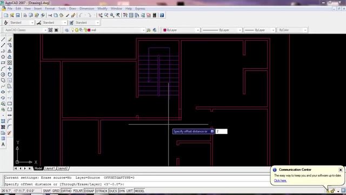Select the Explode modify tool
Viewport: 346px width, 195px height.
tap(10, 133)
